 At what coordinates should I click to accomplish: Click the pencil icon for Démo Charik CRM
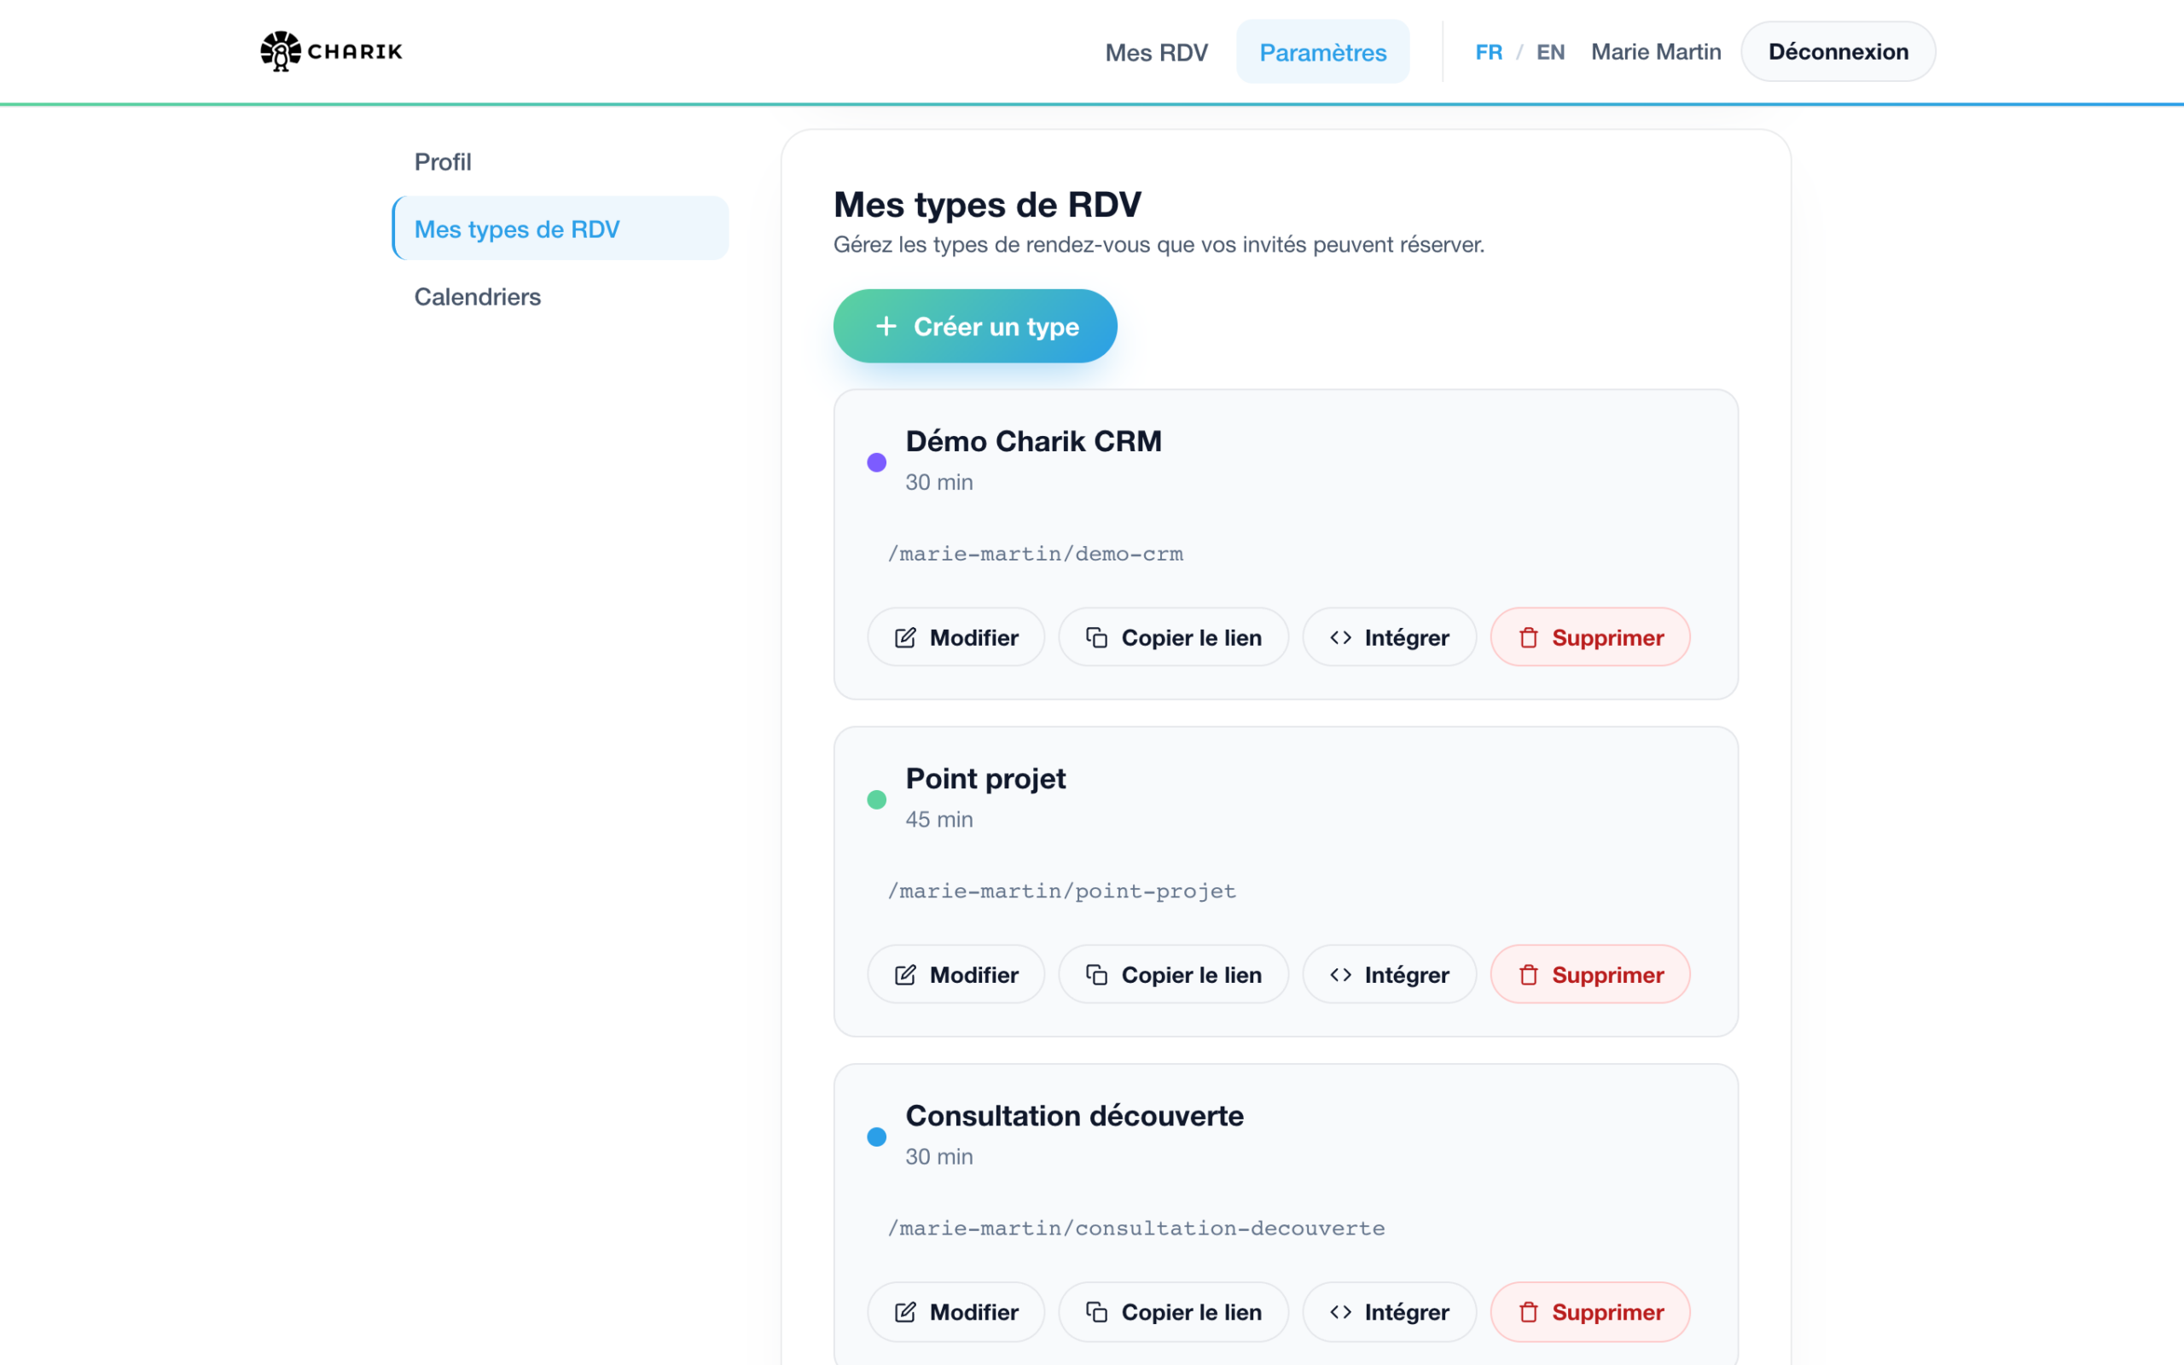[905, 637]
